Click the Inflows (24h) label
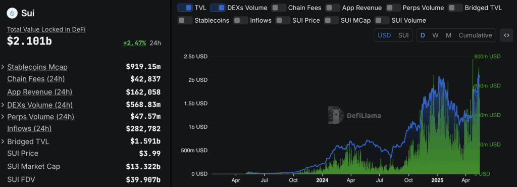The height and width of the screenshot is (187, 517). click(29, 128)
